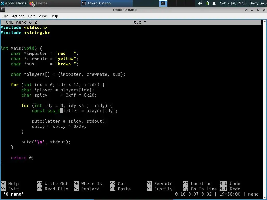Open the Darty uwu user menu
The image size is (267, 200).
(258, 3)
